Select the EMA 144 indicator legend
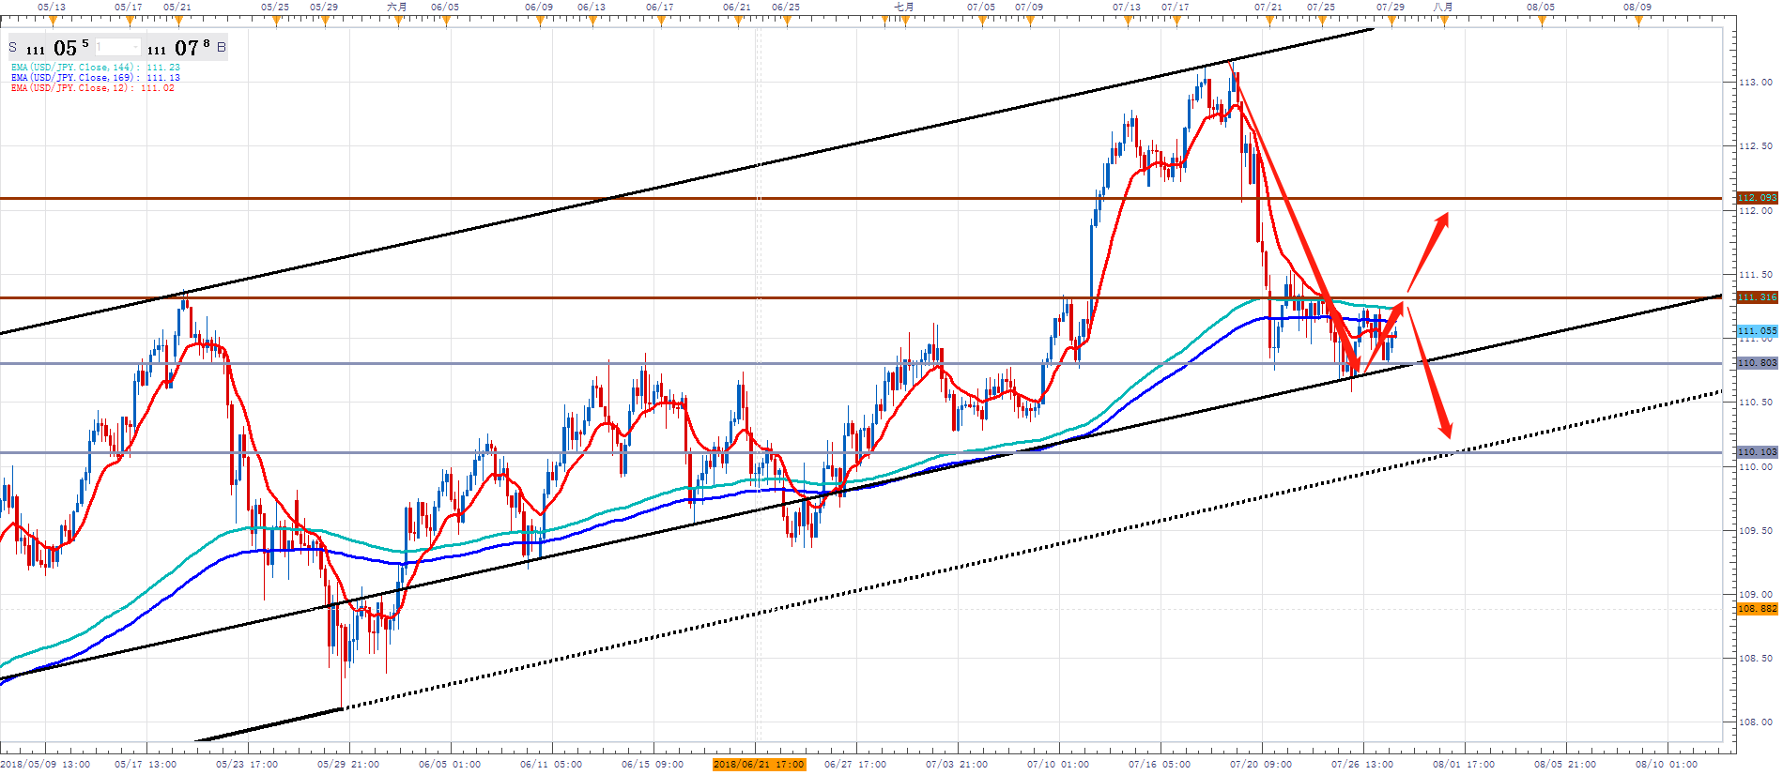Image resolution: width=1783 pixels, height=775 pixels. (95, 68)
